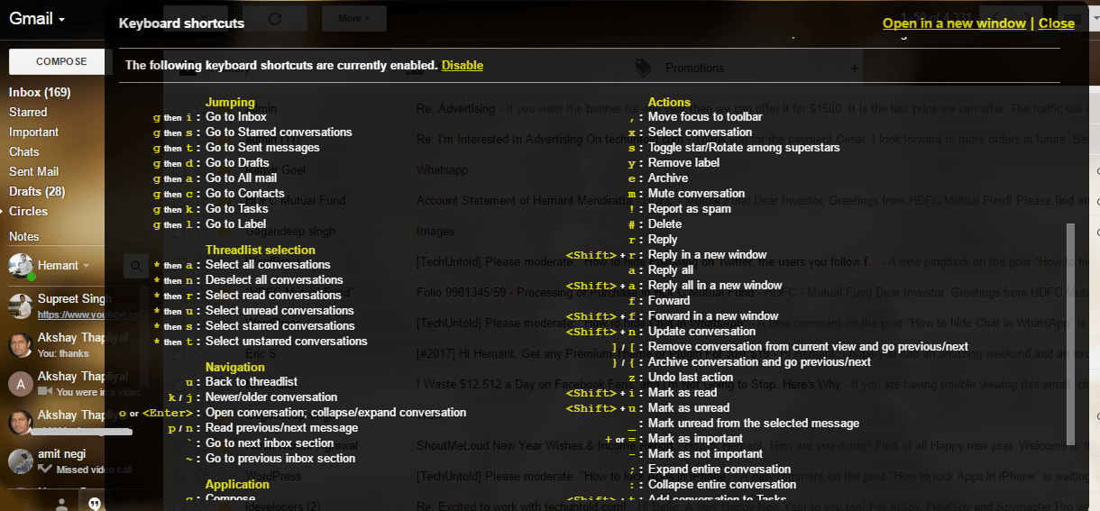Click "Go to next inbox section" text
Image resolution: width=1100 pixels, height=511 pixels.
[x=270, y=443]
